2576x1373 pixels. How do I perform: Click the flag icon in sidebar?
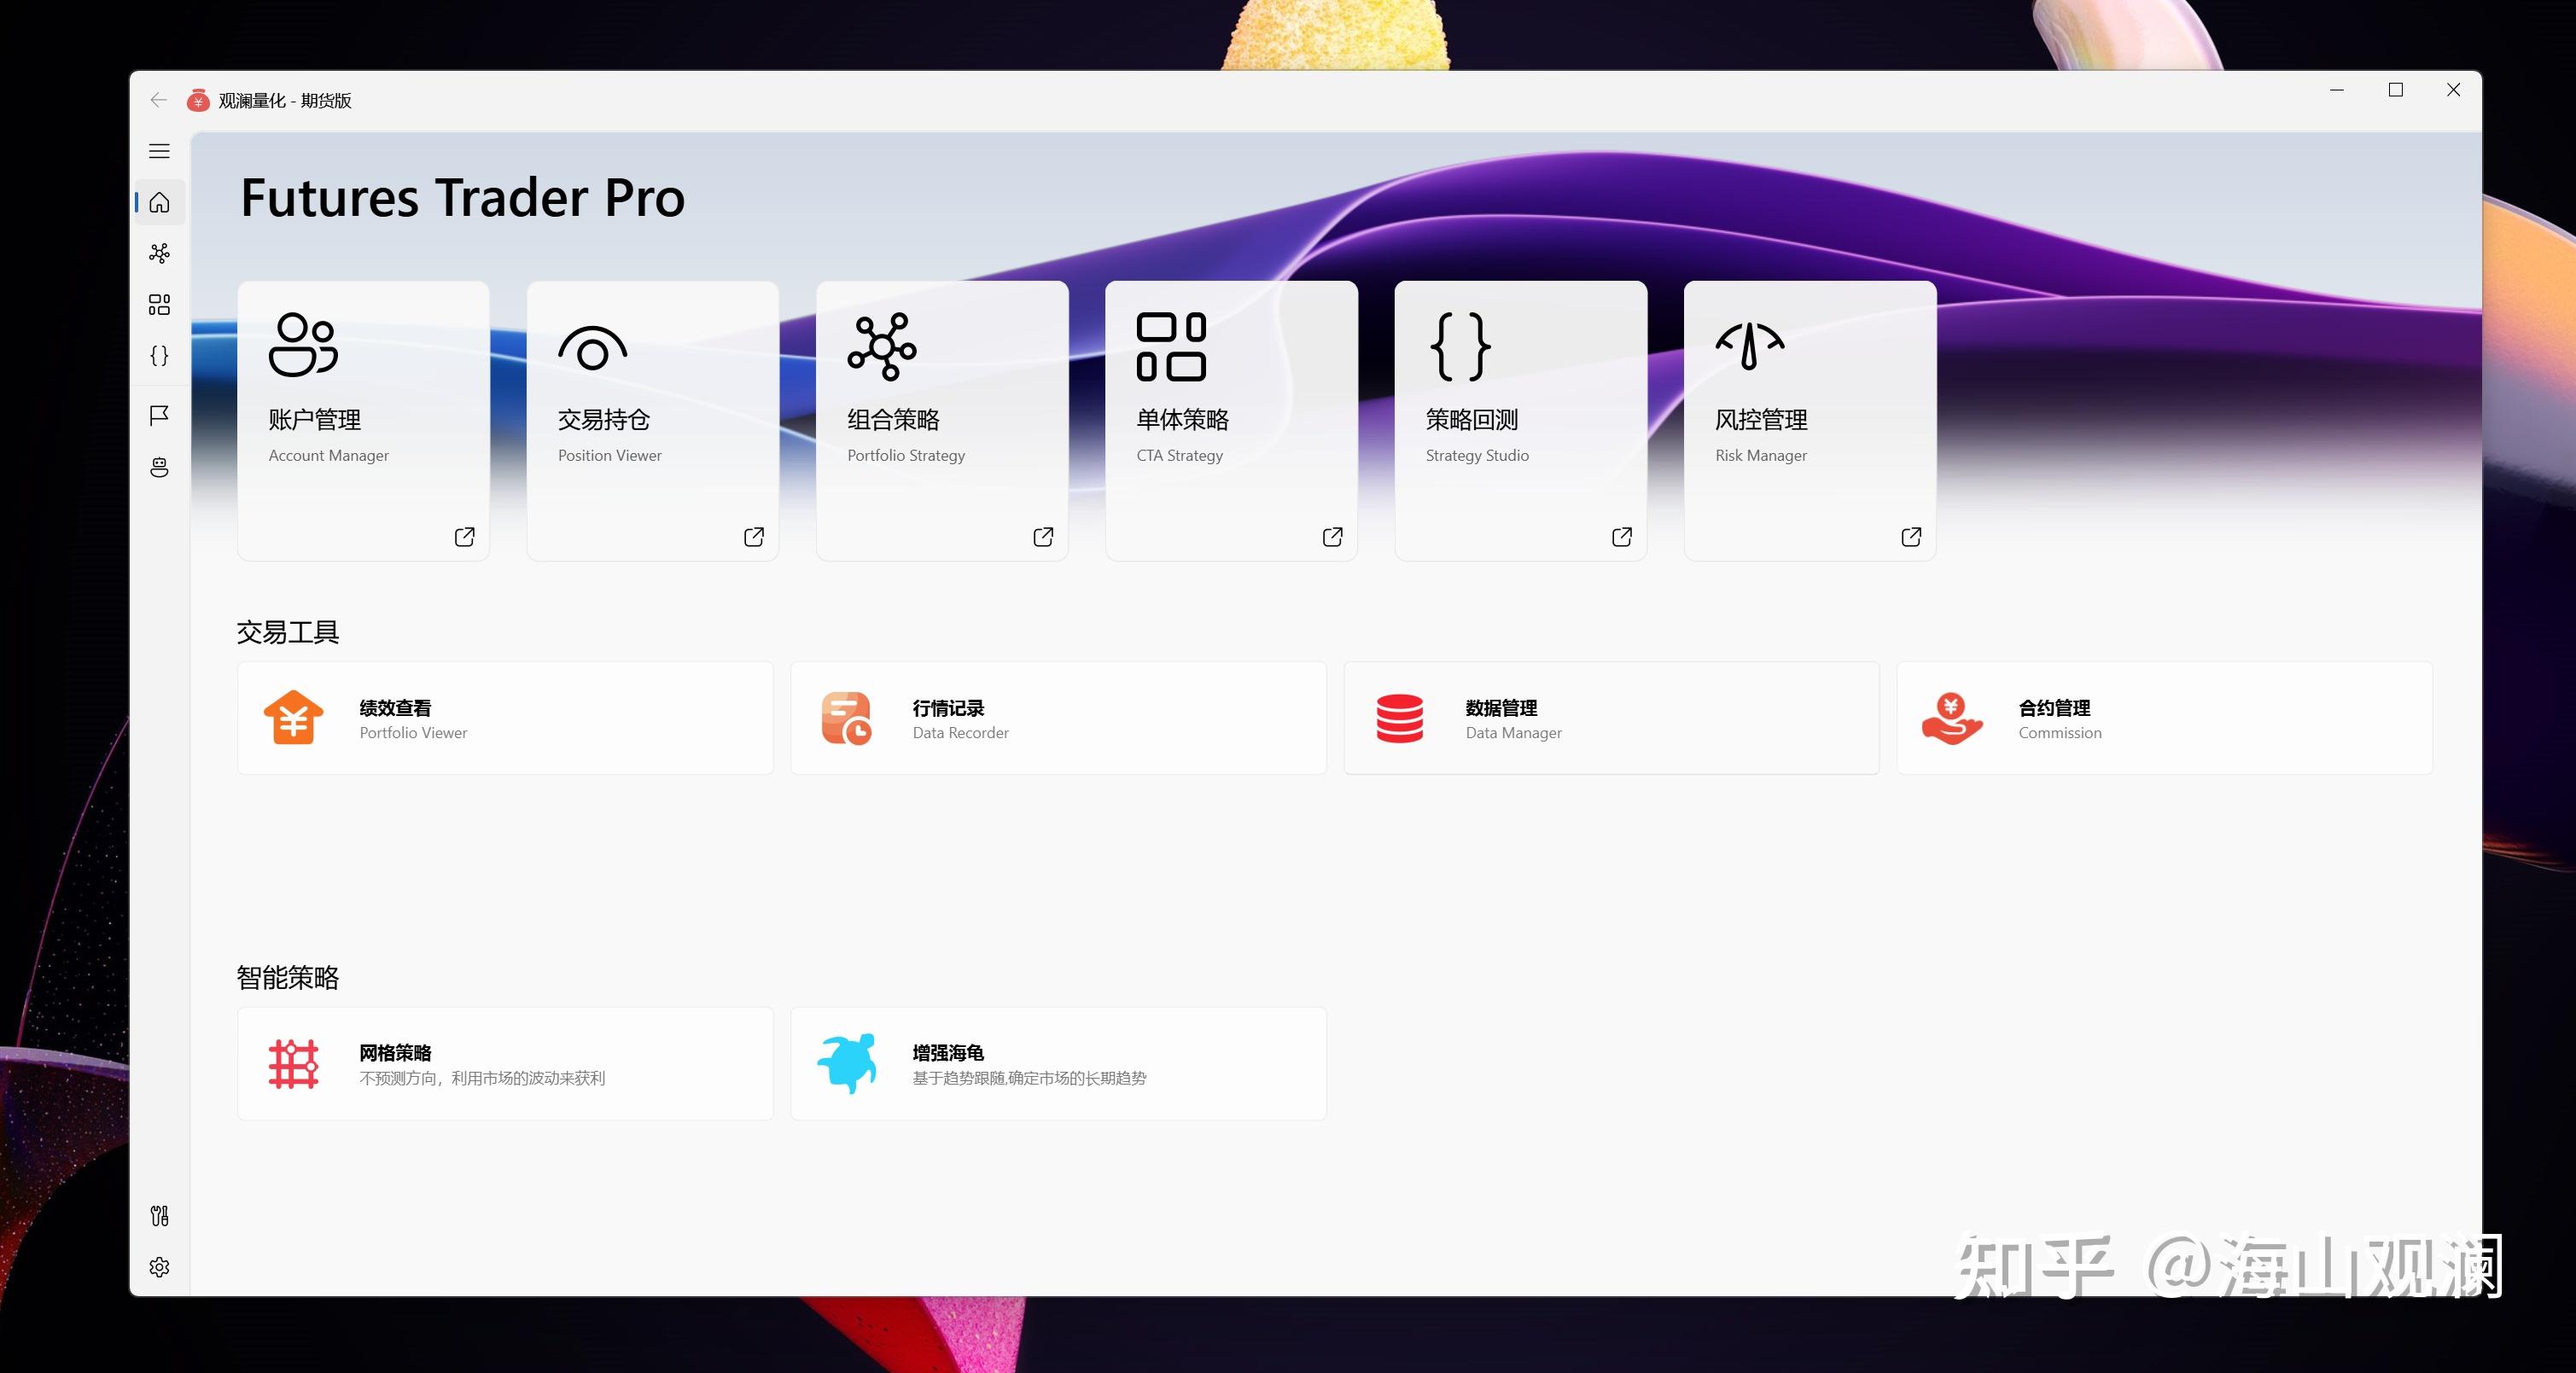pos(159,415)
